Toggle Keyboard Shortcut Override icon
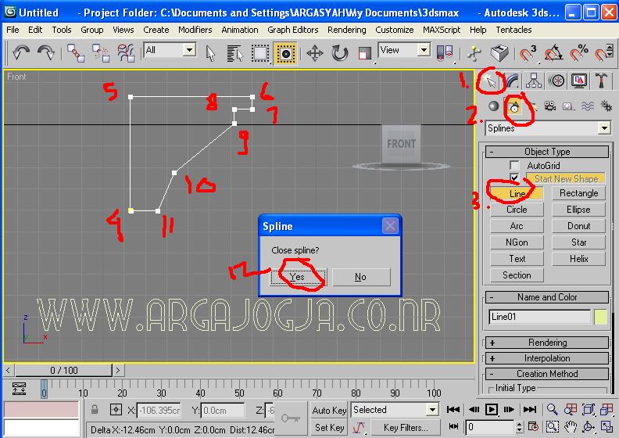The width and height of the screenshot is (619, 438). coord(499,53)
